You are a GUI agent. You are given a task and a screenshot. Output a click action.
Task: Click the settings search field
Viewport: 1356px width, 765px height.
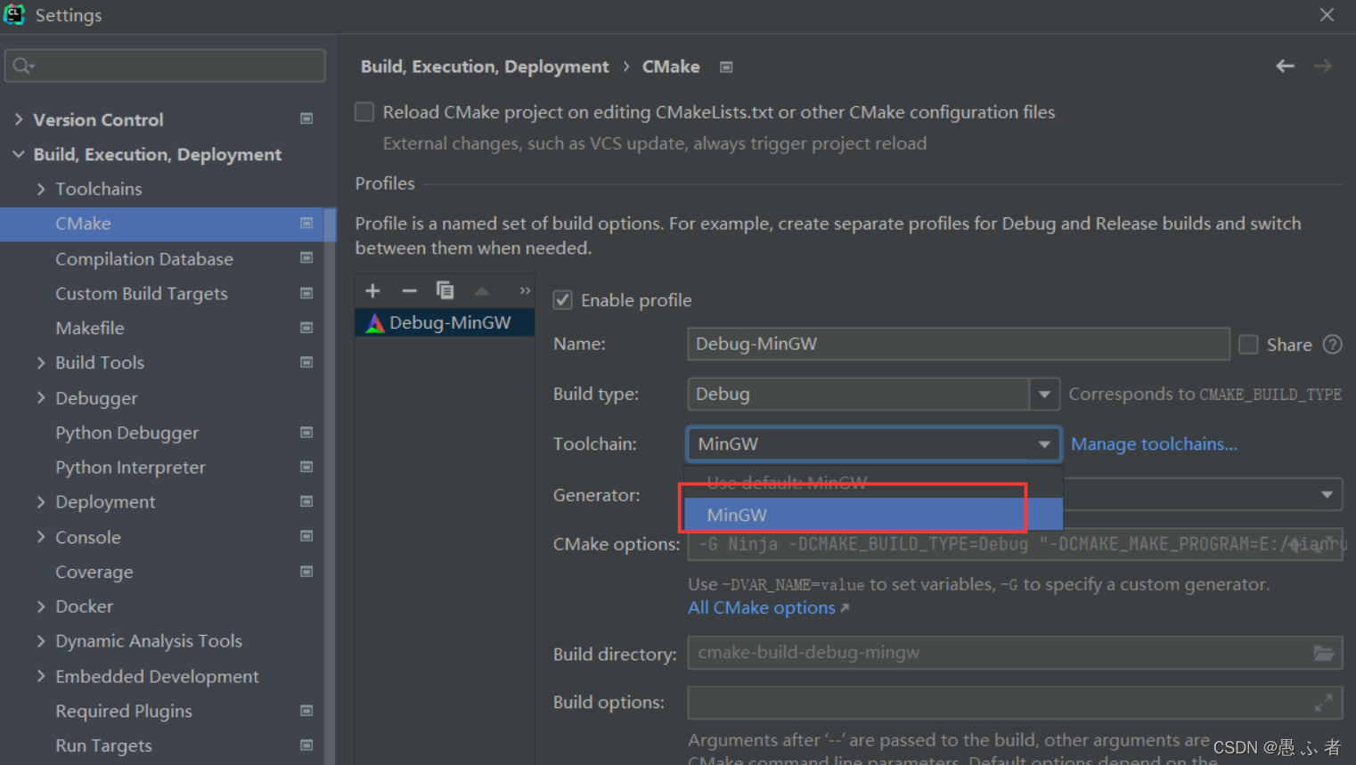coord(165,66)
